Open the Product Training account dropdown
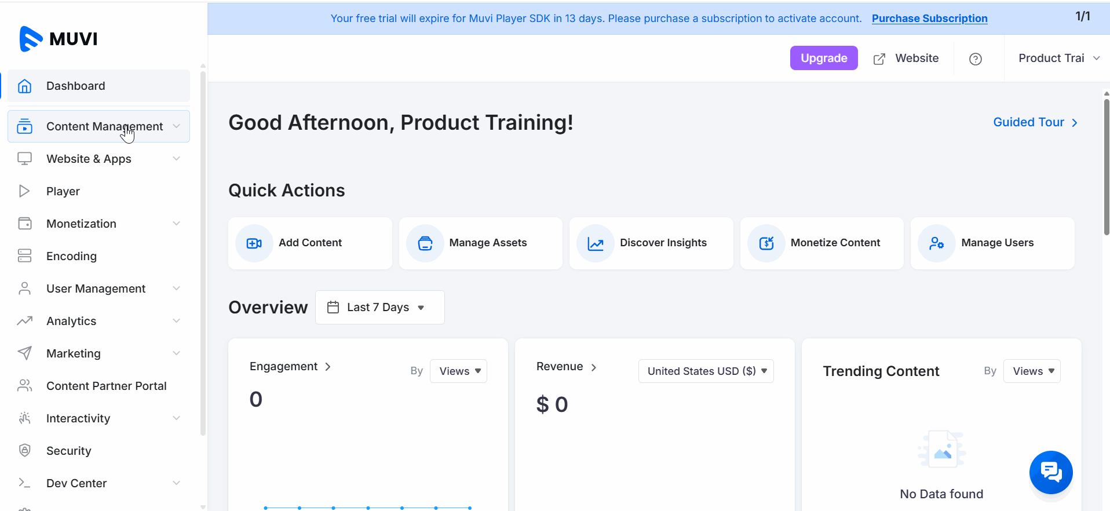Image resolution: width=1110 pixels, height=511 pixels. coord(1058,59)
